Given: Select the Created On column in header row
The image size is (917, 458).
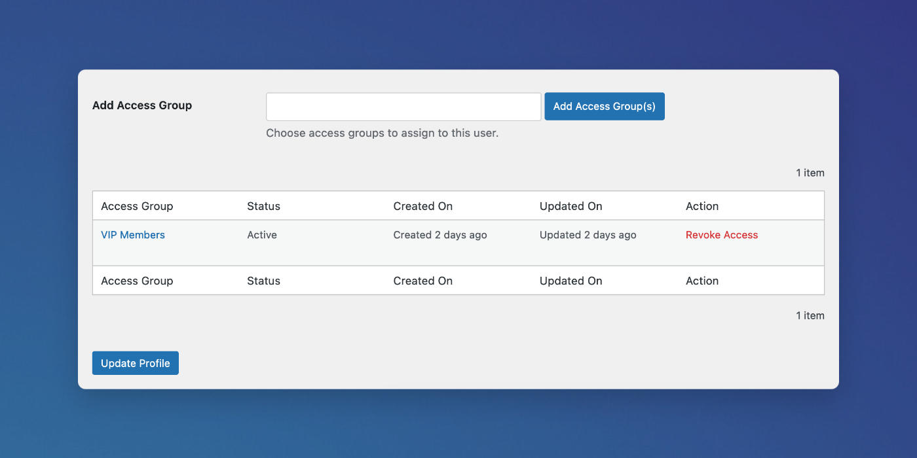Looking at the screenshot, I should [x=423, y=206].
